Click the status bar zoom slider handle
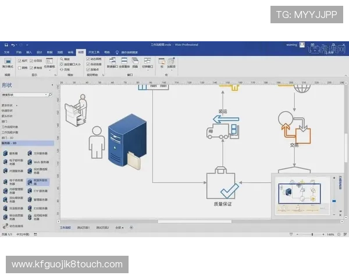Image resolution: width=349 pixels, height=279 pixels. tap(312, 234)
